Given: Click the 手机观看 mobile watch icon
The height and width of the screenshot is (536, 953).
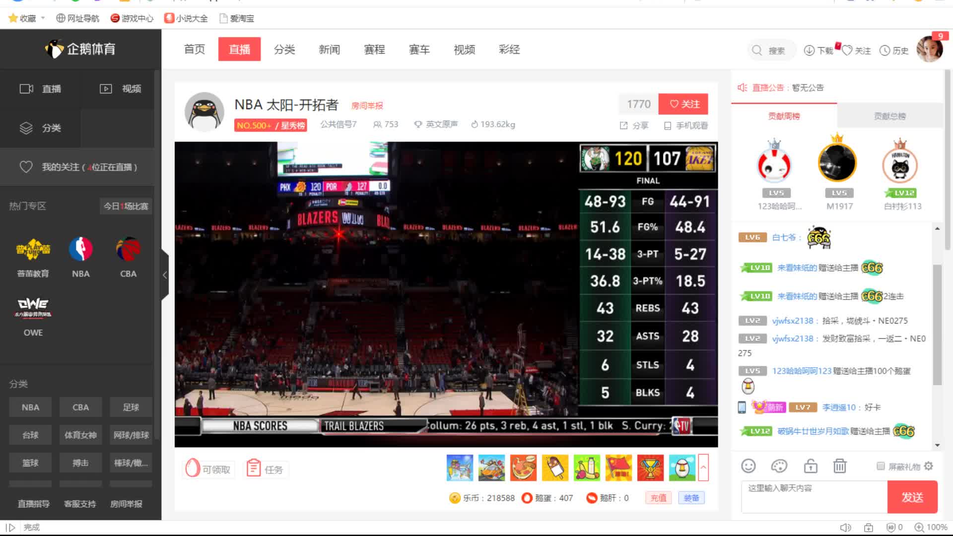Looking at the screenshot, I should 668,126.
